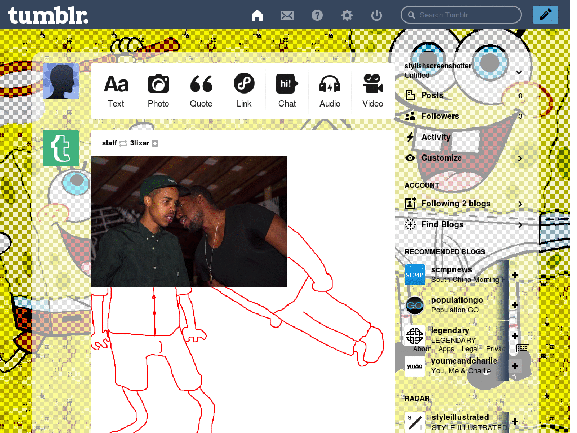Click the Customize eye icon

coord(410,158)
